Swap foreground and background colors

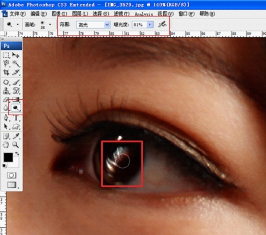[x=17, y=154]
